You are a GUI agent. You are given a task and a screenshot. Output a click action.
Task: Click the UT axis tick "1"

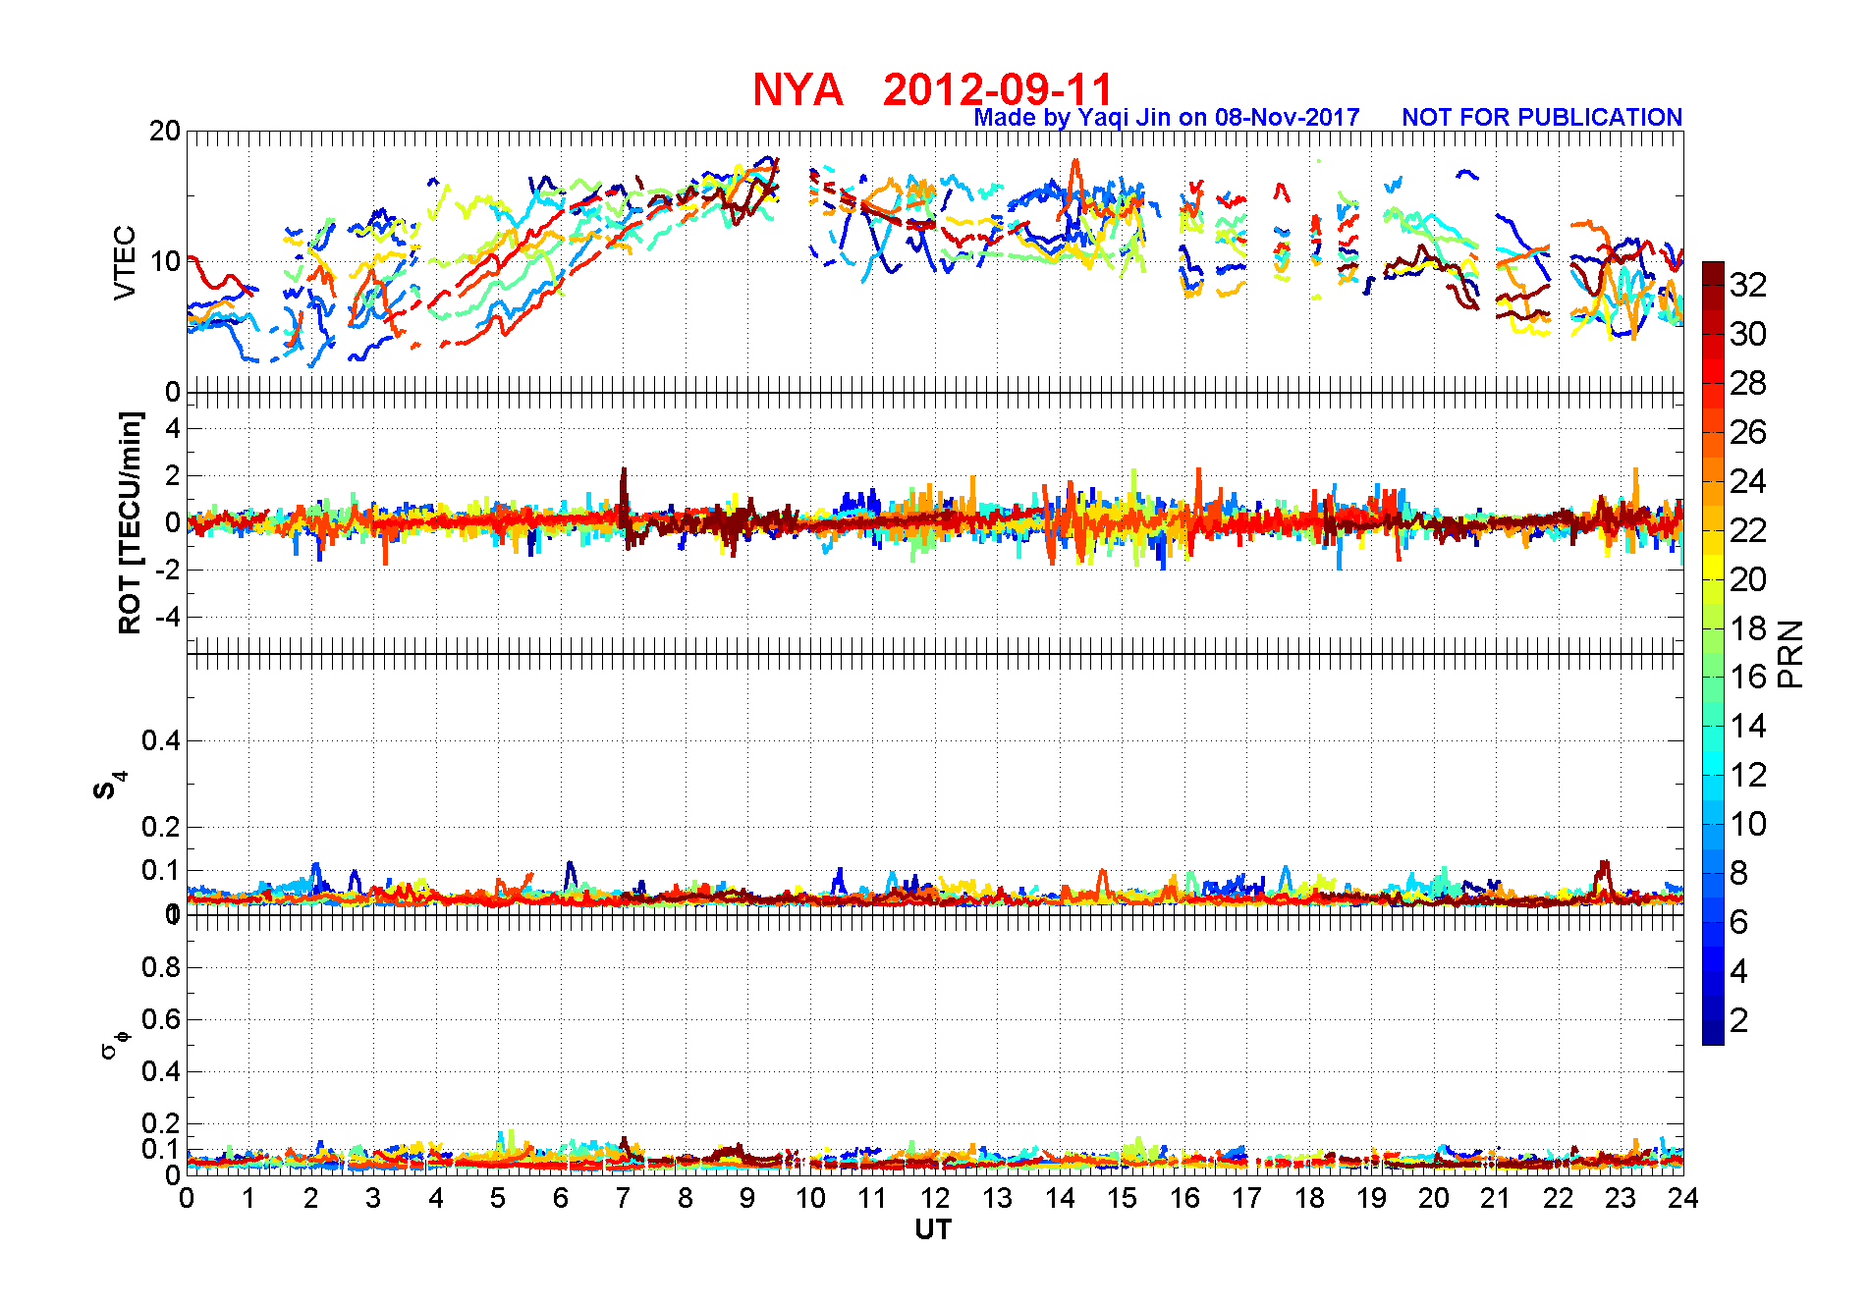tap(248, 1198)
